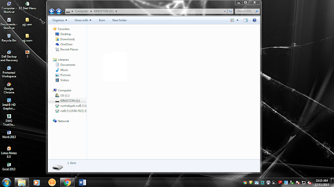Screen dimensions: 334x187
Task: Click the drive icon in the details pane
Action: tap(57, 167)
